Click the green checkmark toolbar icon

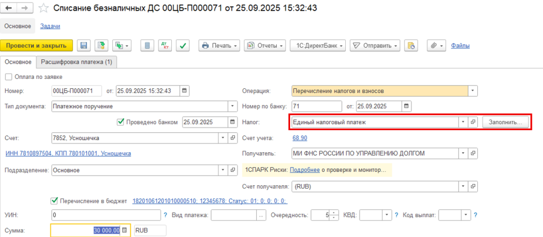[x=183, y=45]
